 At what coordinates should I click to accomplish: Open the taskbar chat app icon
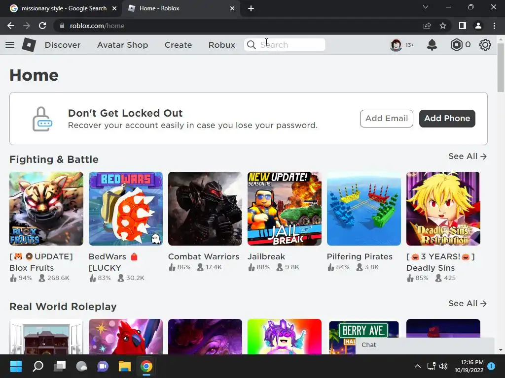(103, 366)
